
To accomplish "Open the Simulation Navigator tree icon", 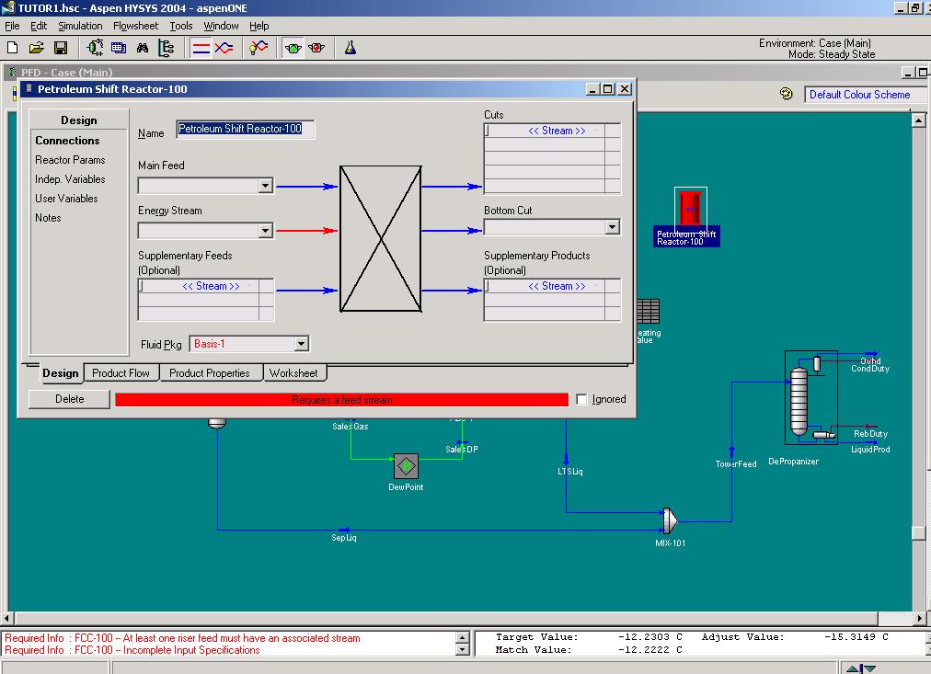I will pos(167,48).
